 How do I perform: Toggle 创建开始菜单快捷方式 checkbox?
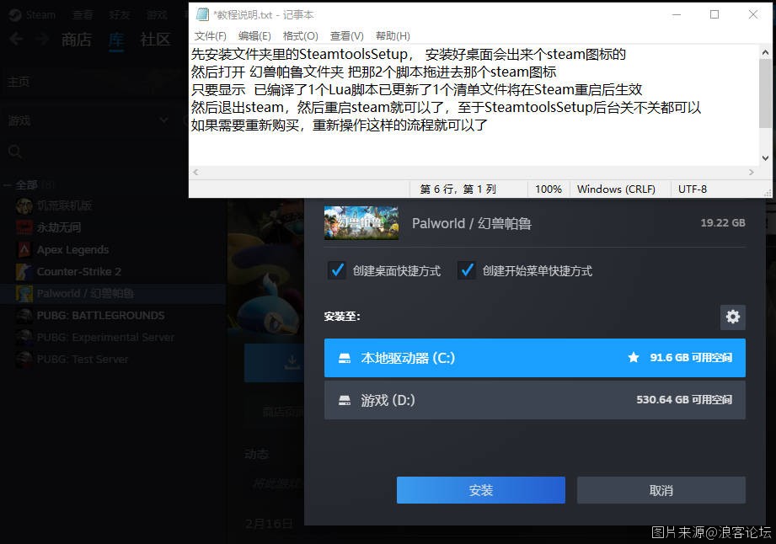(467, 270)
